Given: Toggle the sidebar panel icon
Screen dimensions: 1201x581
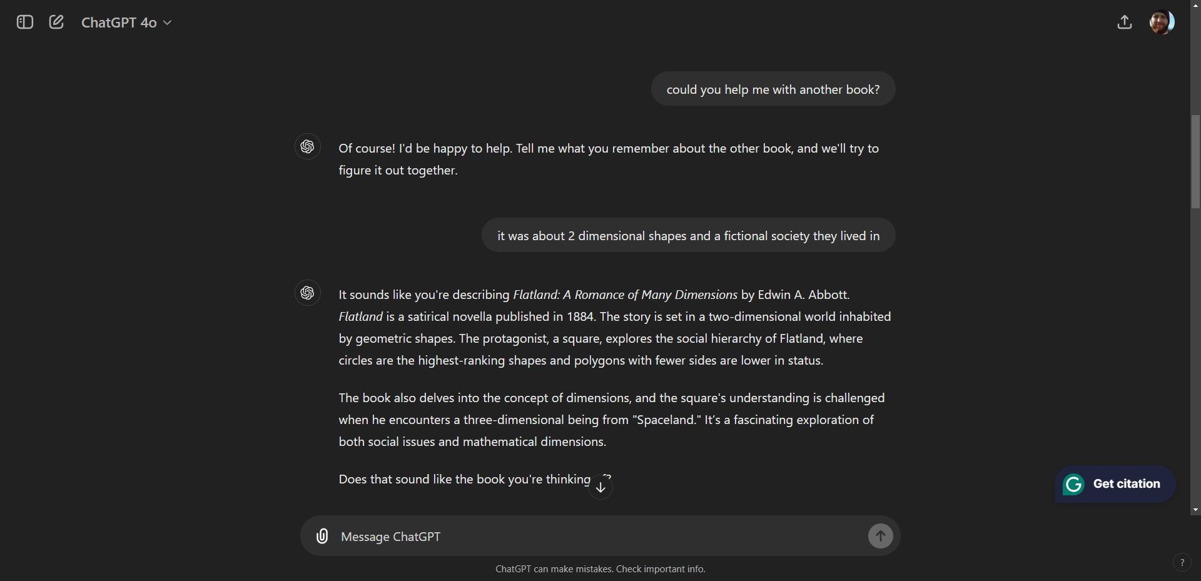Looking at the screenshot, I should [25, 23].
